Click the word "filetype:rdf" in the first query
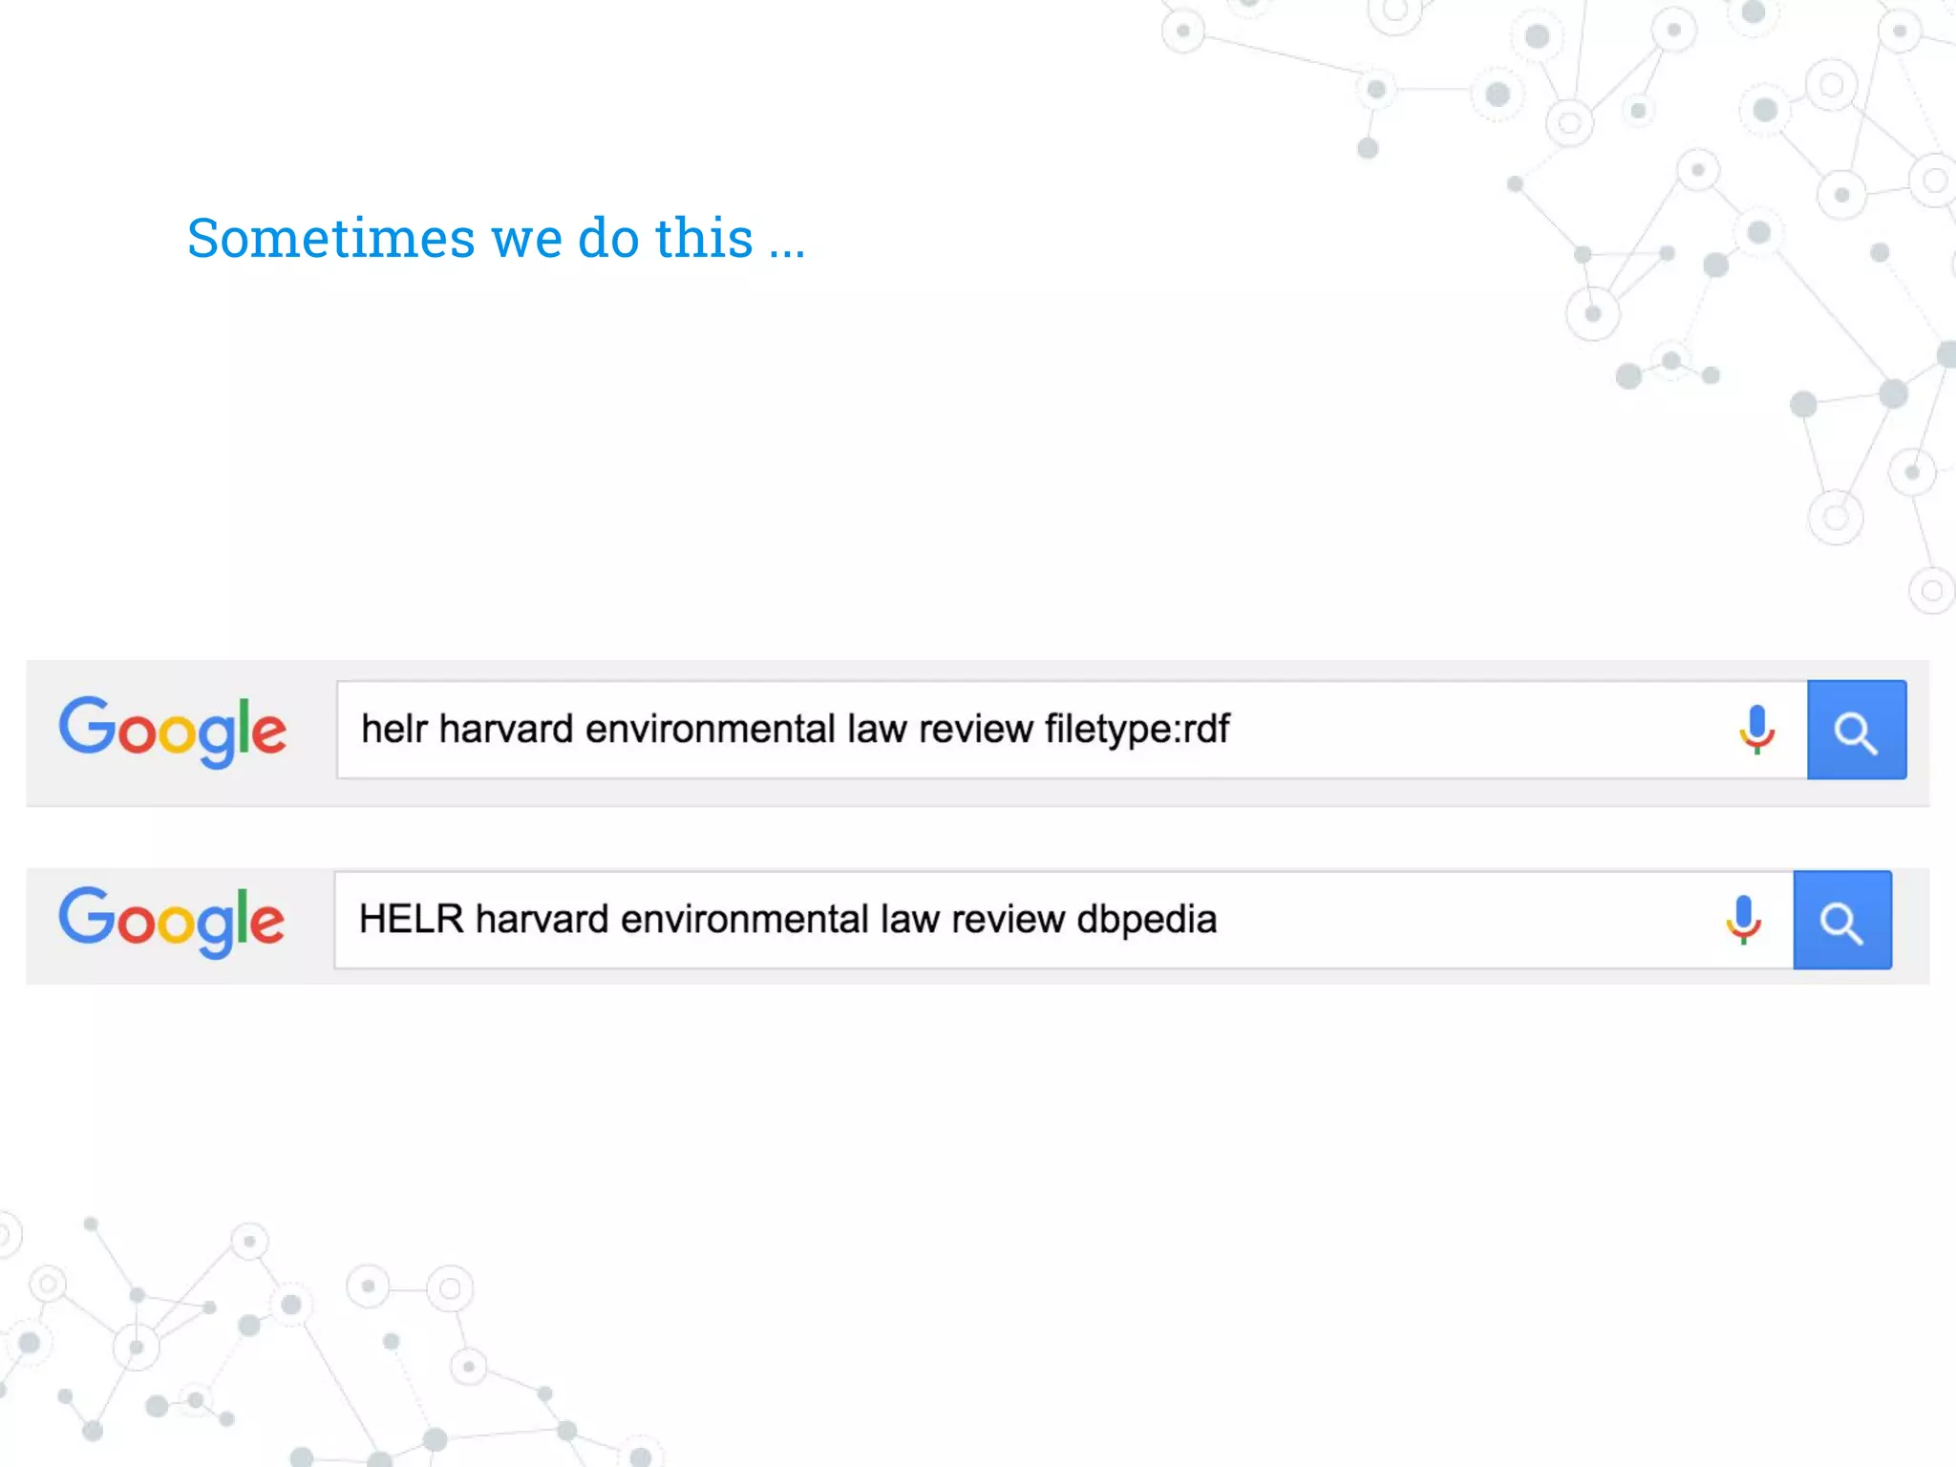This screenshot has height=1467, width=1956. click(x=1137, y=730)
